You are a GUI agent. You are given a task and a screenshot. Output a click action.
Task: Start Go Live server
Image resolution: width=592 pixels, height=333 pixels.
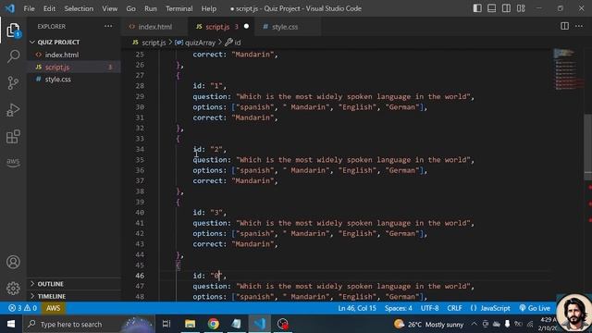pyautogui.click(x=535, y=308)
